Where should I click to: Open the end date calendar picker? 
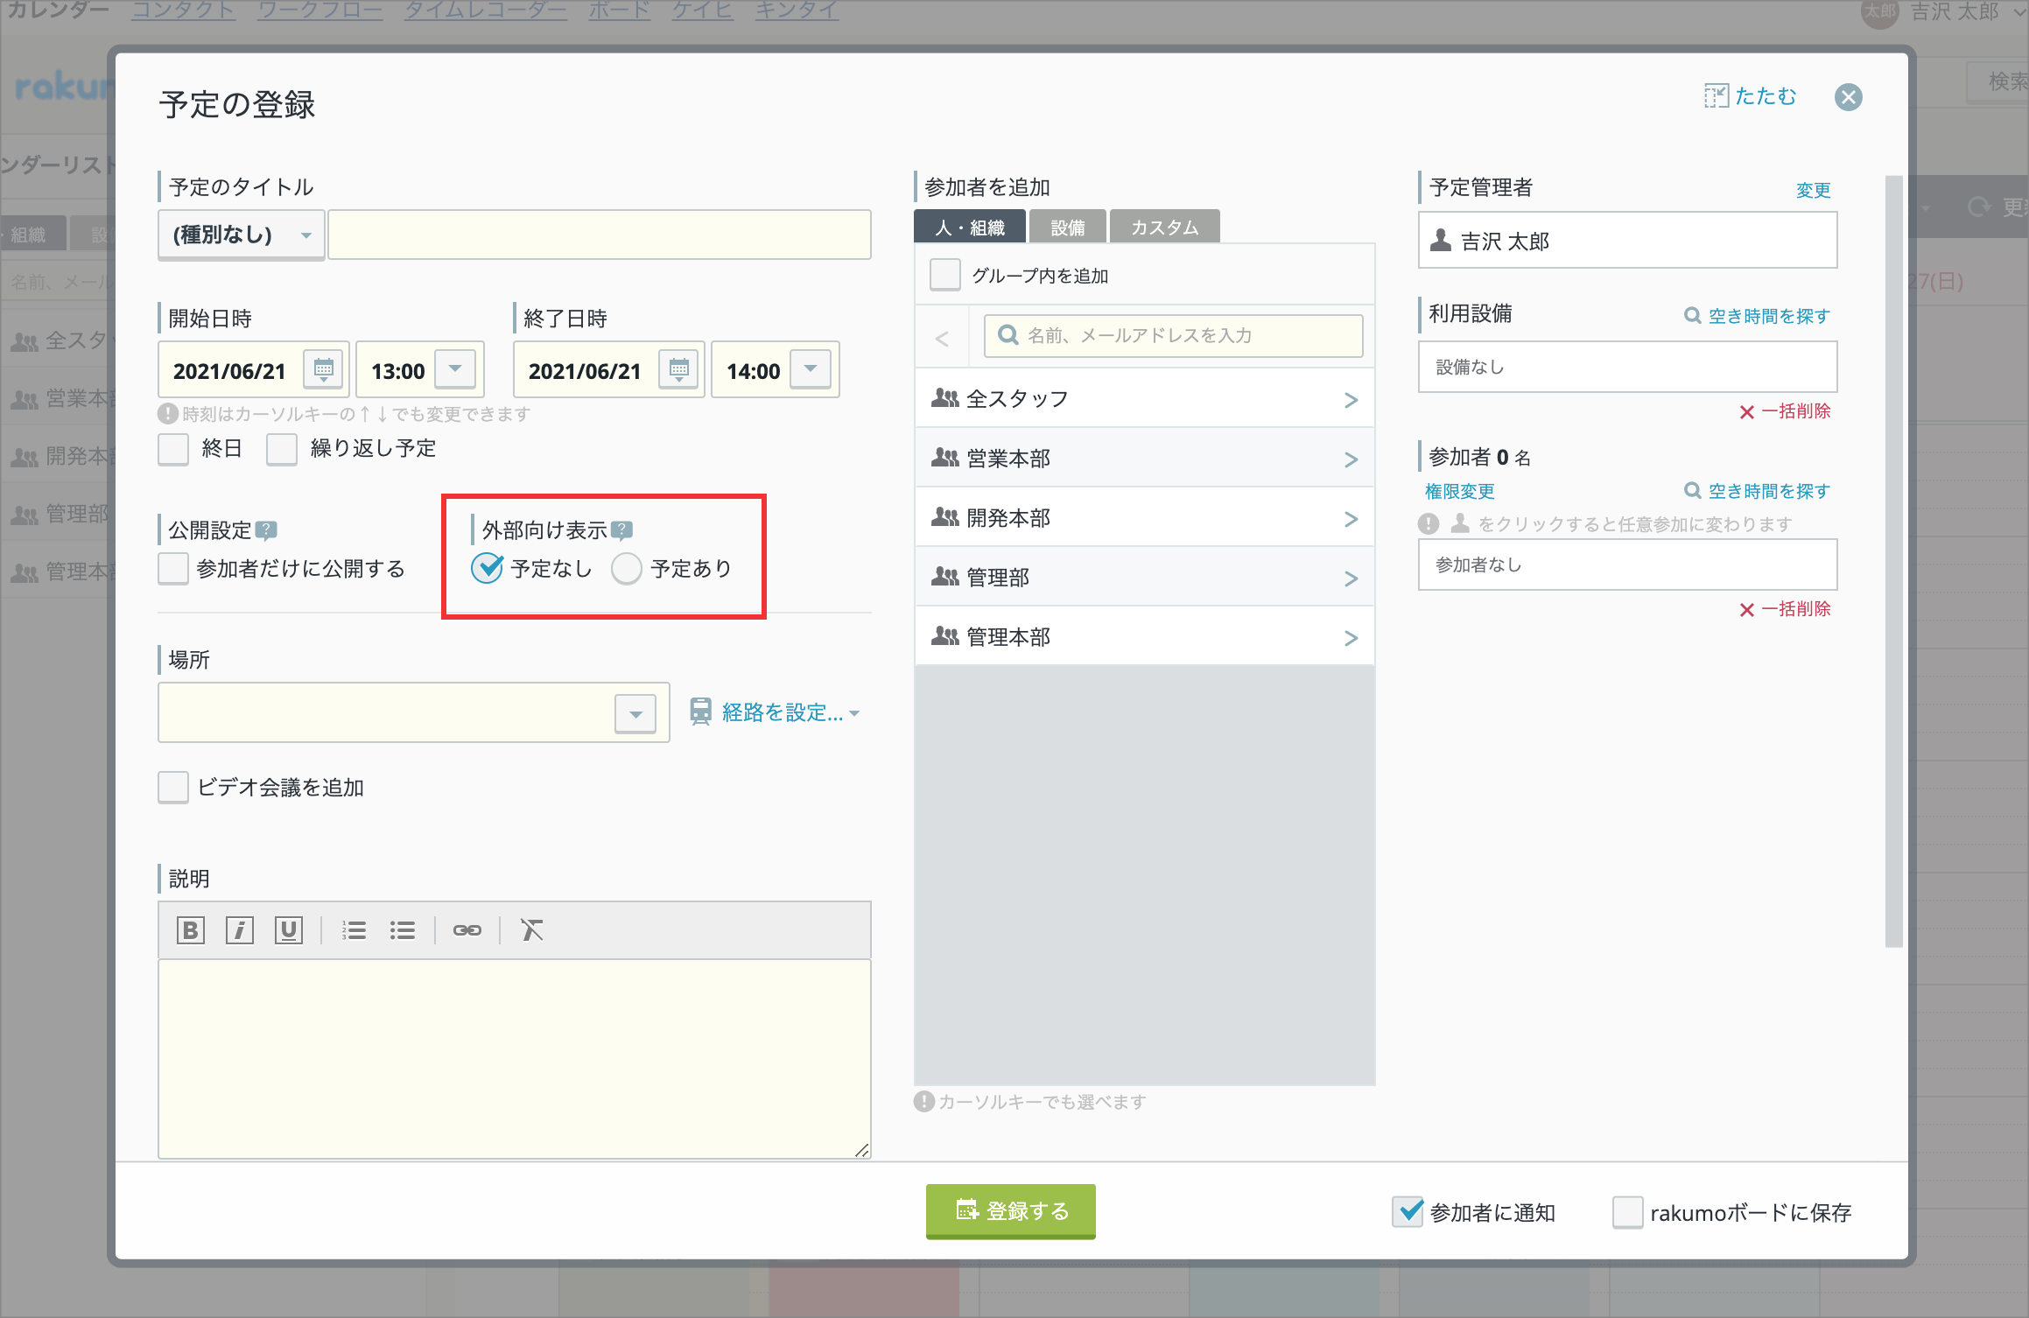(678, 369)
